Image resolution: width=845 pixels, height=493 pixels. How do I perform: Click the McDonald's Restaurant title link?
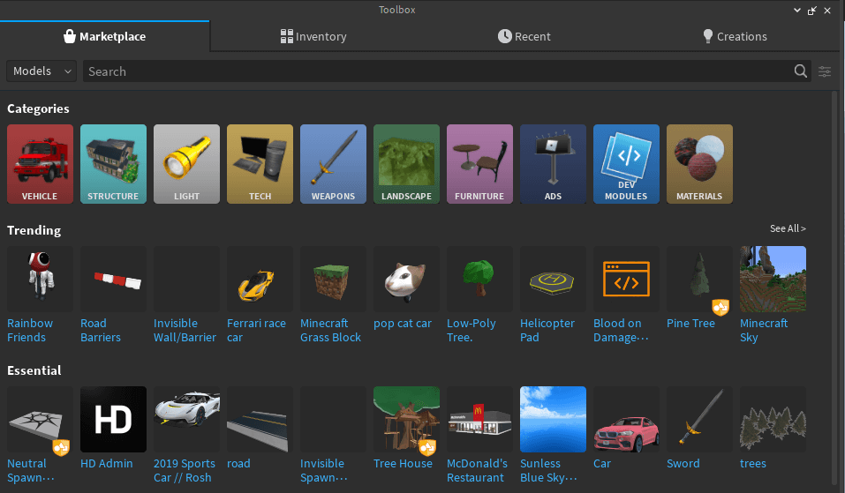tap(477, 471)
